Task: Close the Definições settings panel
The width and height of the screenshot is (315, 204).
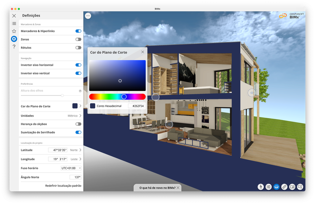Action: [x=14, y=16]
